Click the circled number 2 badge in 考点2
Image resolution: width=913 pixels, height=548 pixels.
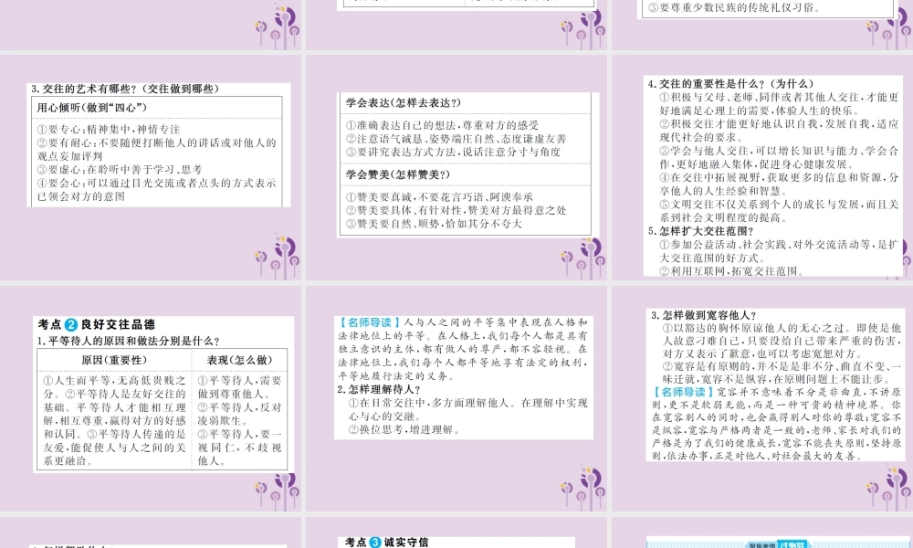[71, 325]
